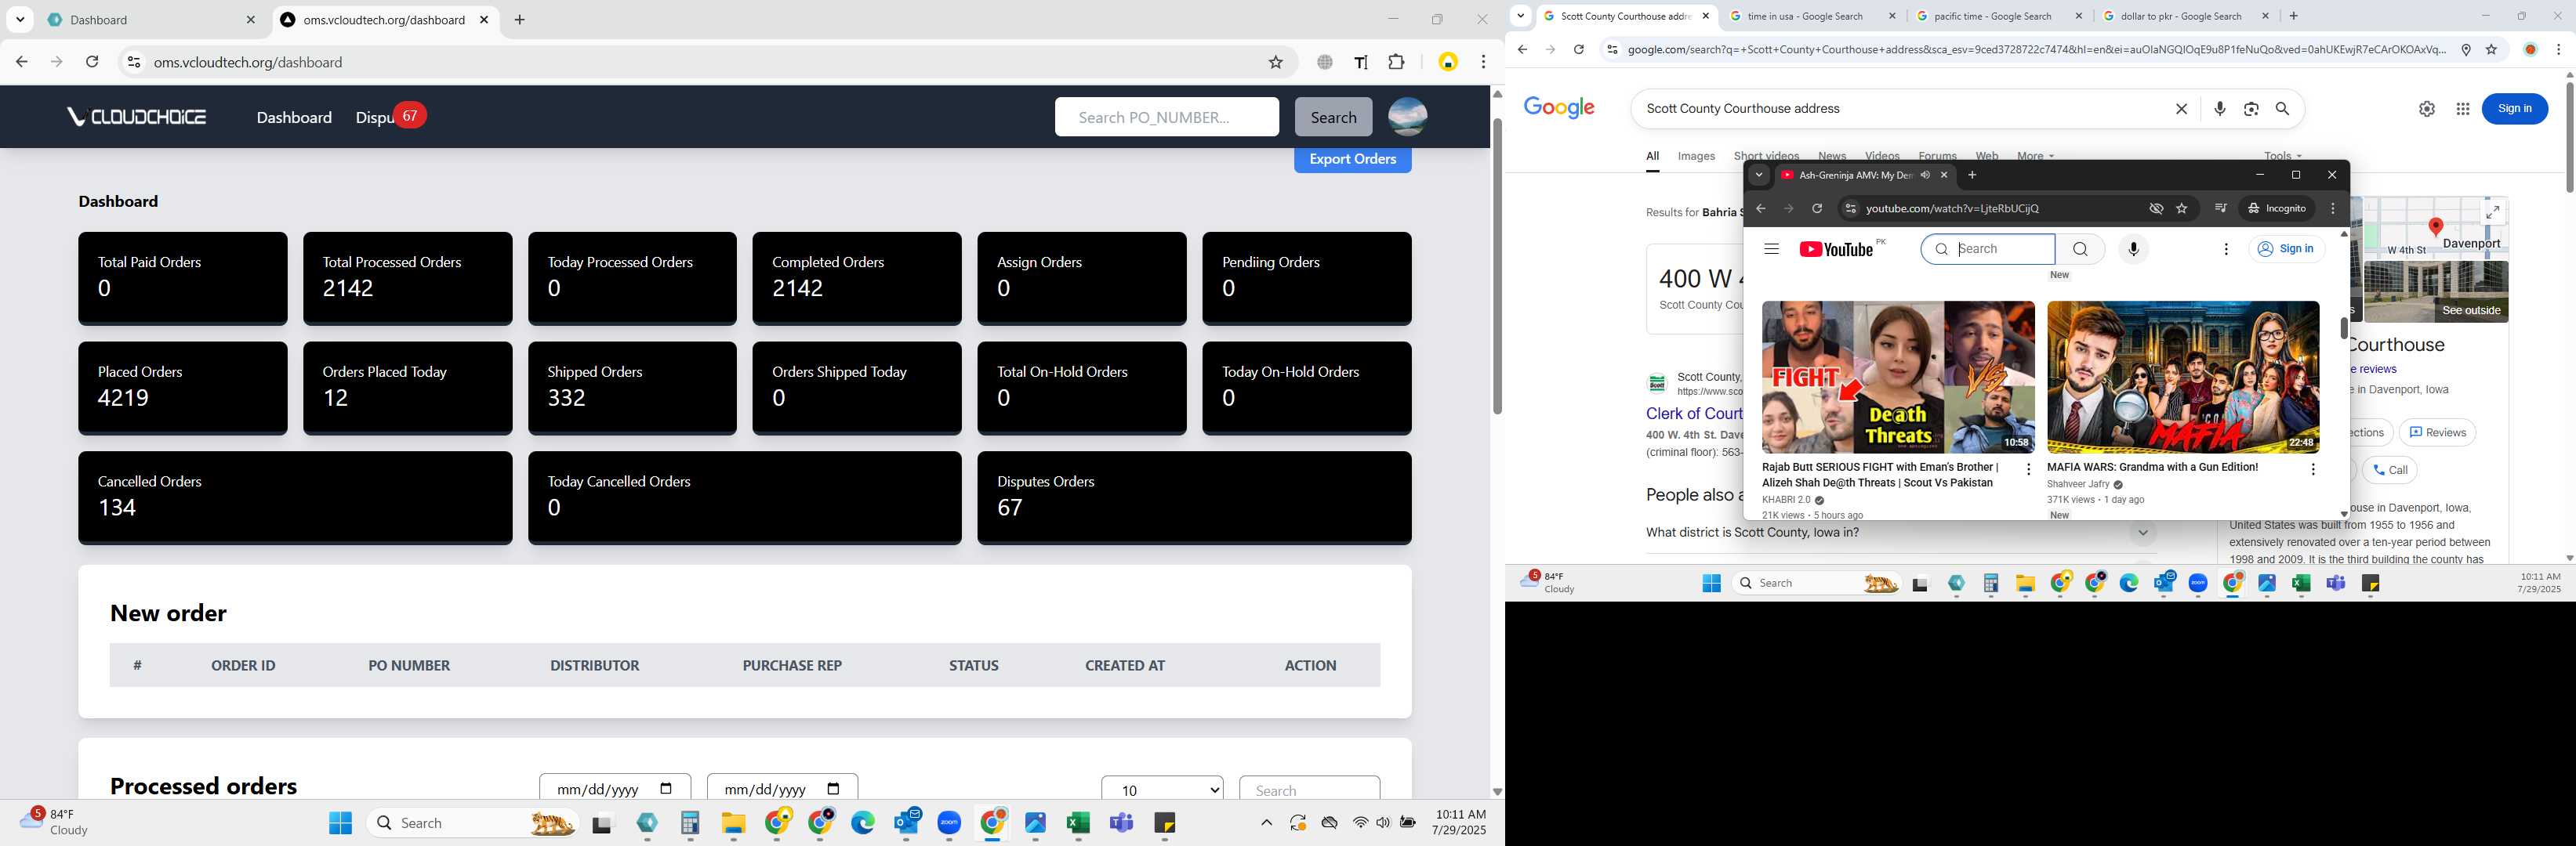Open YouTube settings three-dot menu beside Sign in
The height and width of the screenshot is (846, 2576).
click(2226, 248)
